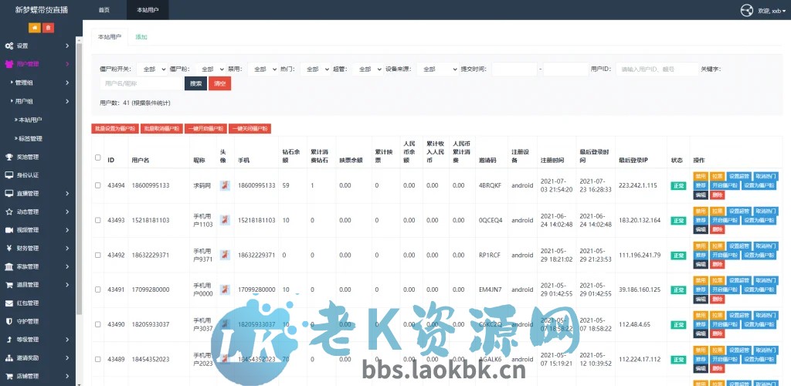Click the 批量设置为僵尸粉 button
791x386 pixels.
coord(115,128)
